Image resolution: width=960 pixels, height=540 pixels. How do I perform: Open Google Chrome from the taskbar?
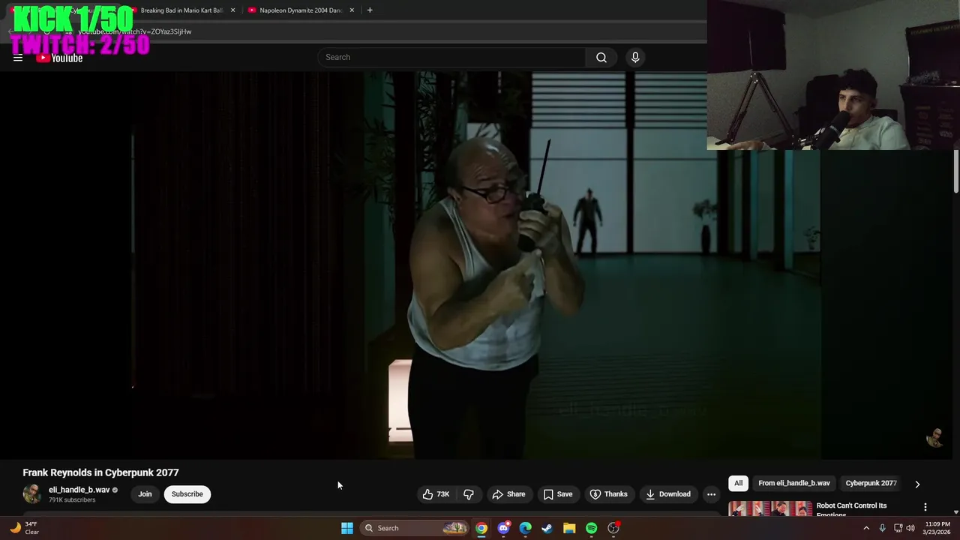coord(481,528)
